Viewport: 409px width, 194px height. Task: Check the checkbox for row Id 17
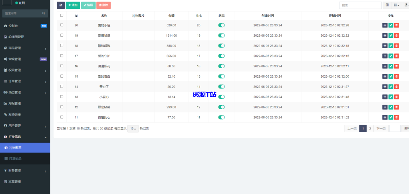pyautogui.click(x=62, y=56)
